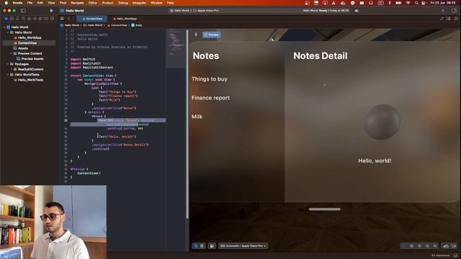Click the Apple Vision Pro run destination
This screenshot has height=259, width=461.
click(206, 11)
